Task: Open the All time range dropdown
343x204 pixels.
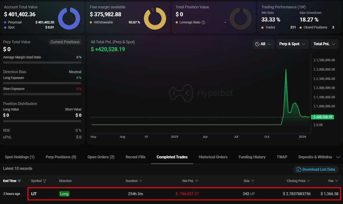Action: coord(263,44)
